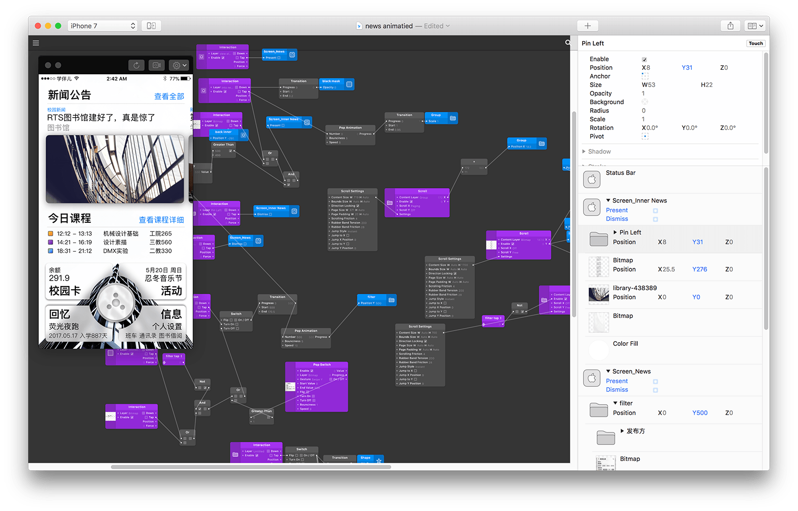Open the Edited document title dropdown

point(437,26)
